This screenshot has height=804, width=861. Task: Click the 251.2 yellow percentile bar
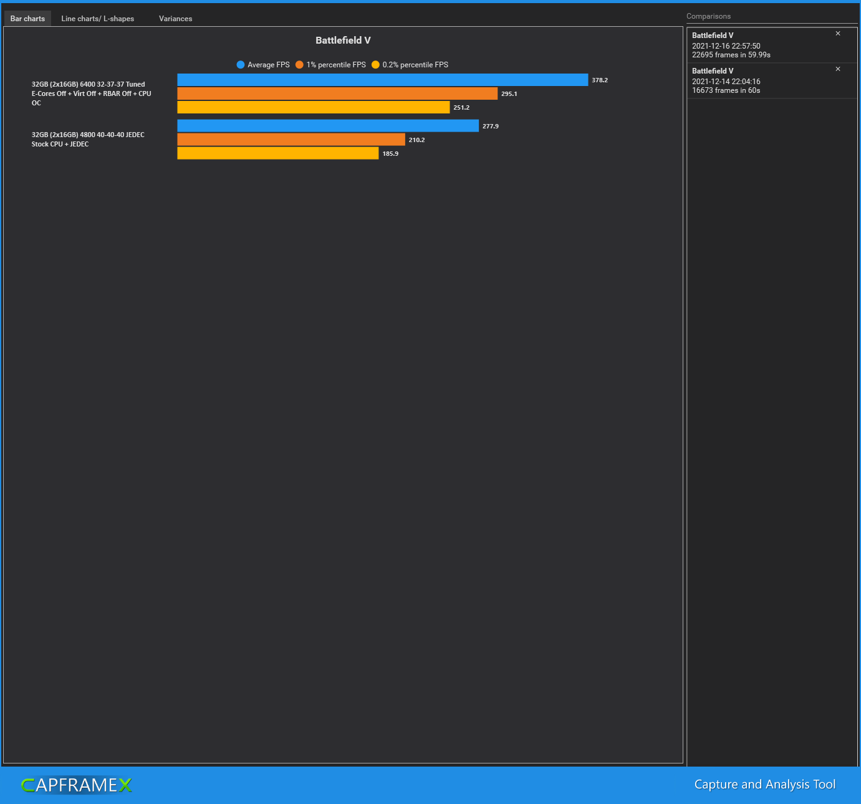click(x=314, y=107)
